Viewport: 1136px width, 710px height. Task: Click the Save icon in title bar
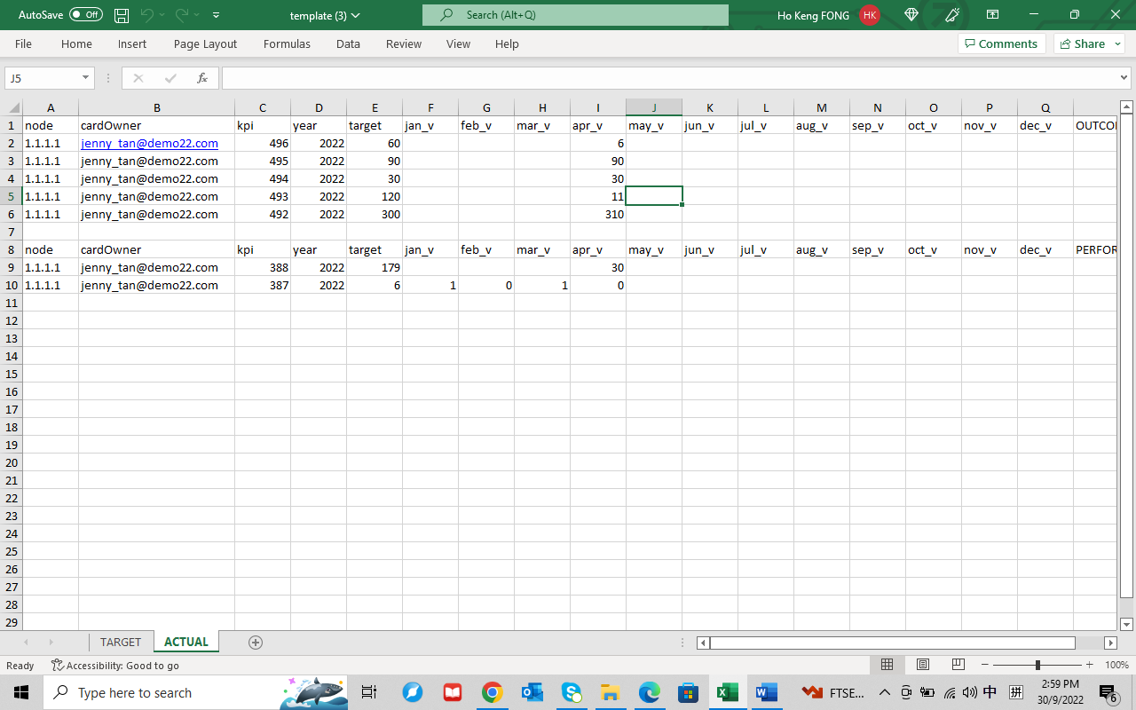click(x=122, y=15)
